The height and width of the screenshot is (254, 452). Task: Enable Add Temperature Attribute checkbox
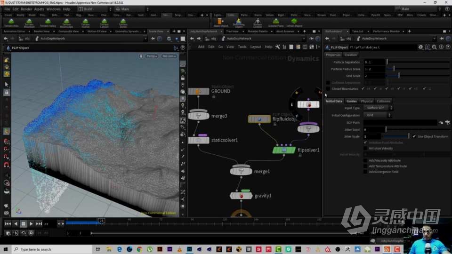point(365,166)
